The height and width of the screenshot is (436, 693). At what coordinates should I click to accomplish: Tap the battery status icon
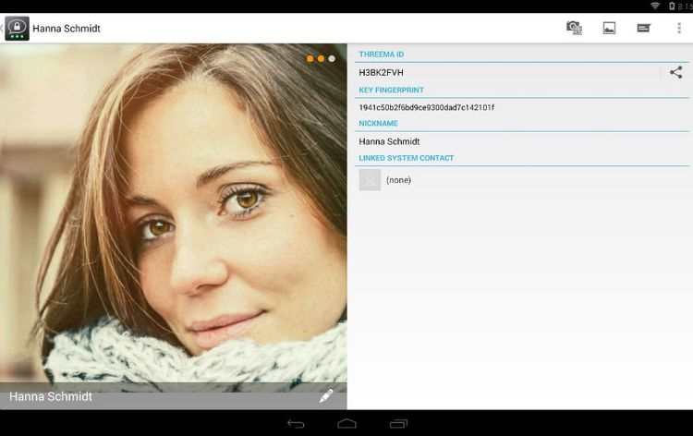pos(672,6)
